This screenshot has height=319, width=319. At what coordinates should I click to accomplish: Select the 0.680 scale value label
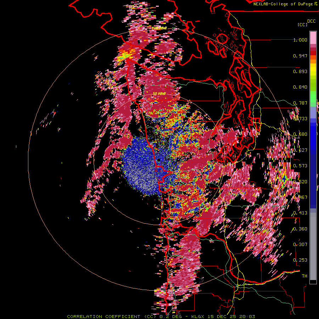pos(300,134)
